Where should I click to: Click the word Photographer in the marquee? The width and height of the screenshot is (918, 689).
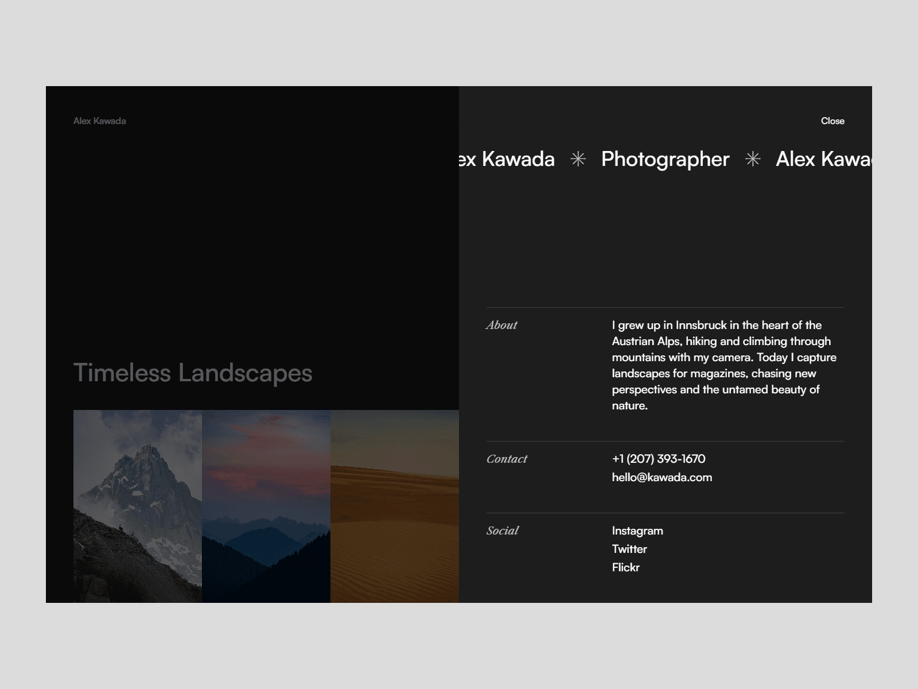click(666, 160)
